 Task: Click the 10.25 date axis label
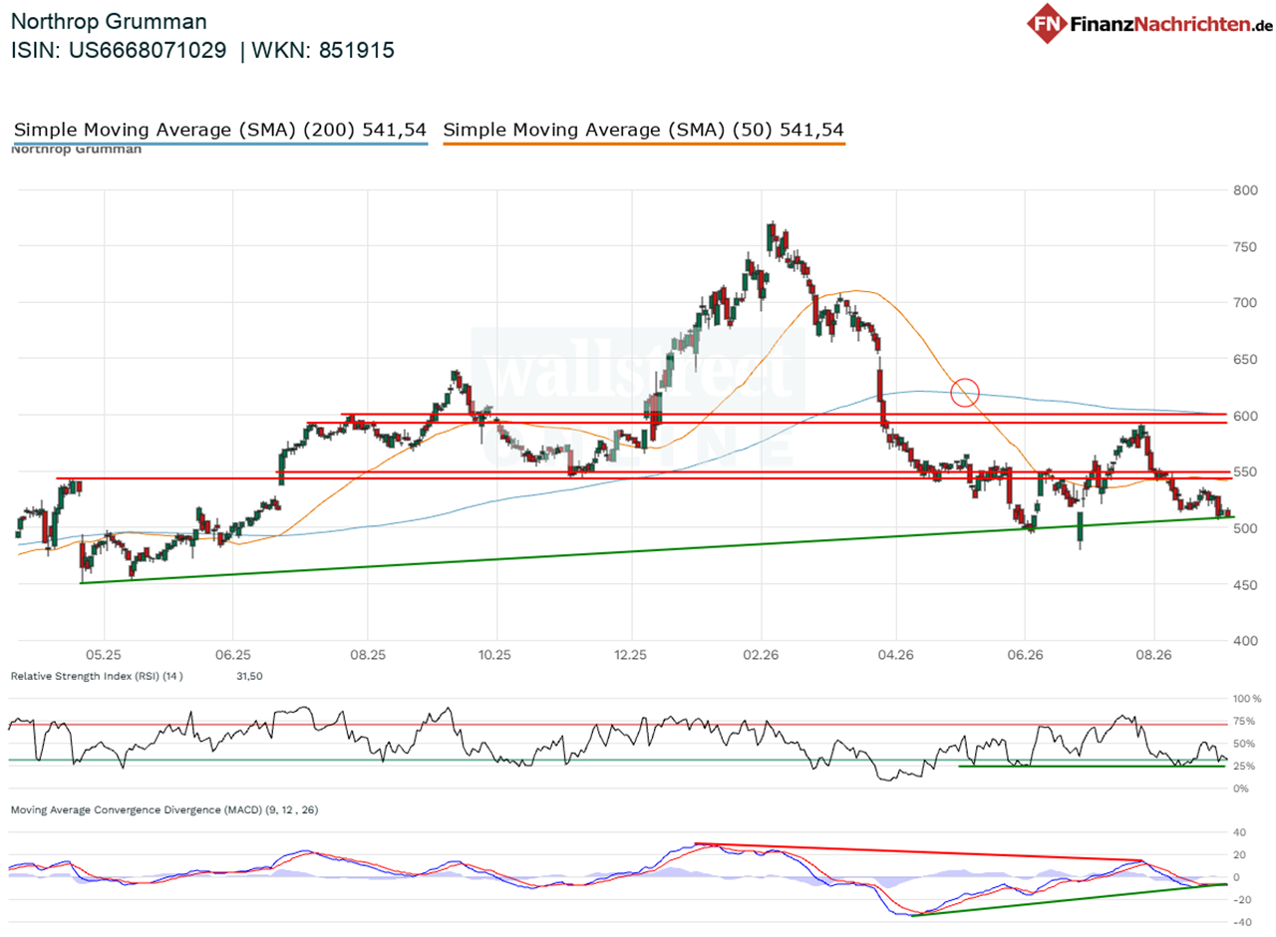pyautogui.click(x=494, y=655)
